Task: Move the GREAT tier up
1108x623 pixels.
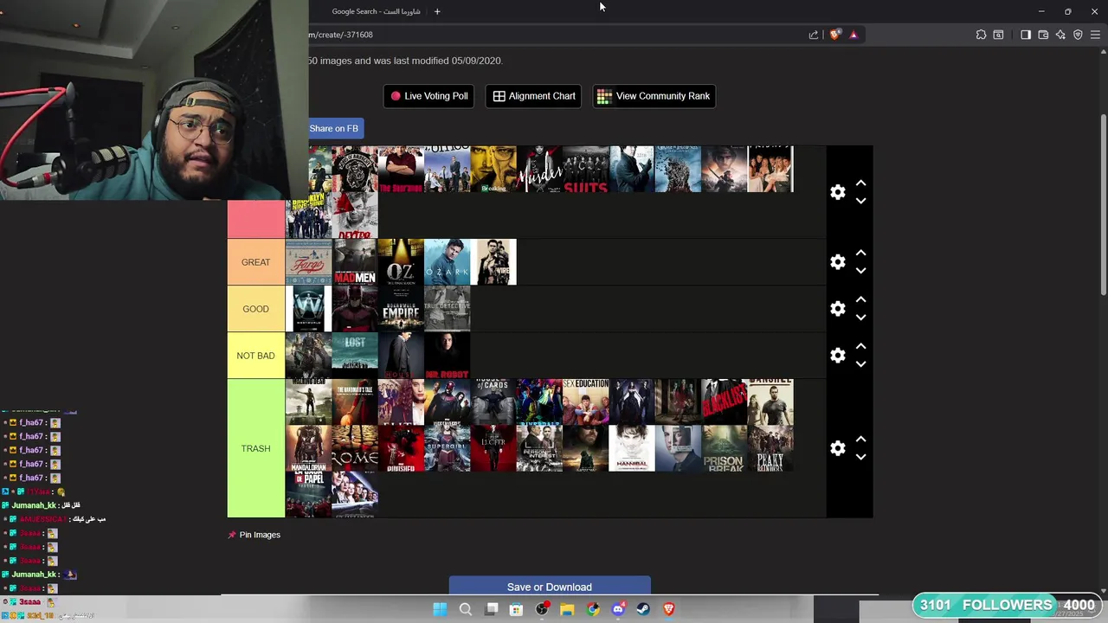Action: (x=860, y=254)
